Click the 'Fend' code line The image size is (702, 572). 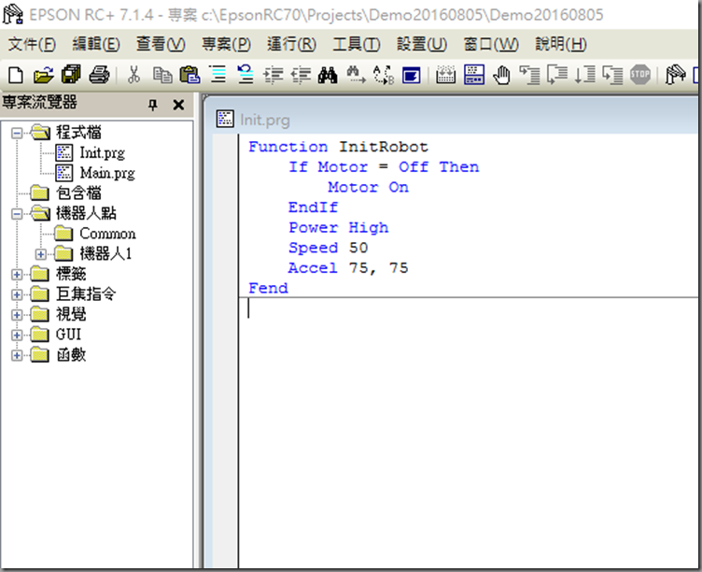click(268, 288)
